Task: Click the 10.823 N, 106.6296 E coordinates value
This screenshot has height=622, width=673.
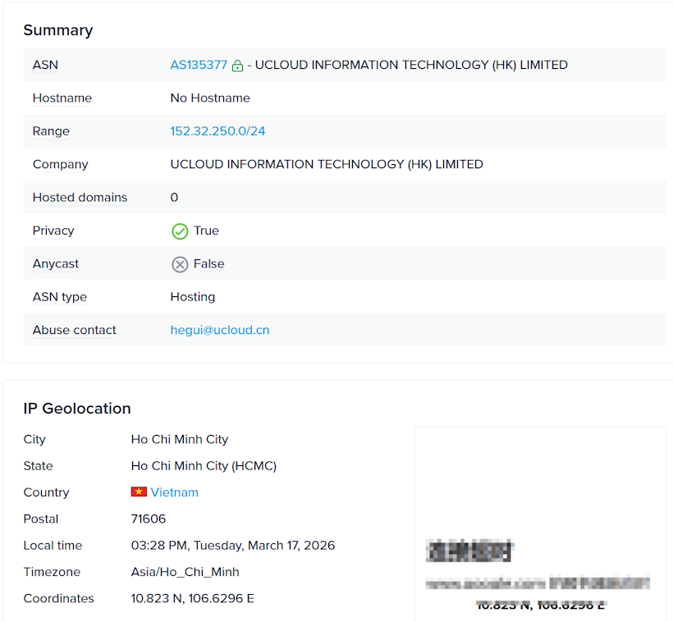Action: (192, 598)
